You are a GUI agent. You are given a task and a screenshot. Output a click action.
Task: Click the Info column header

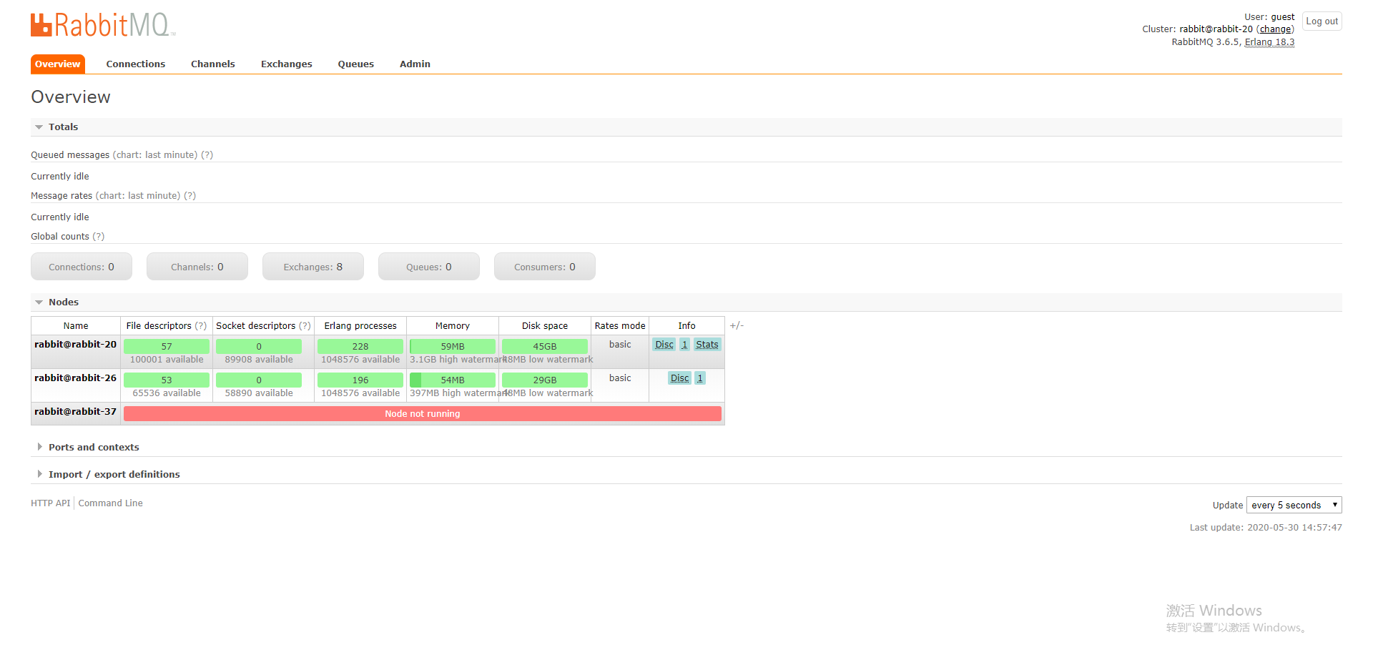click(687, 326)
